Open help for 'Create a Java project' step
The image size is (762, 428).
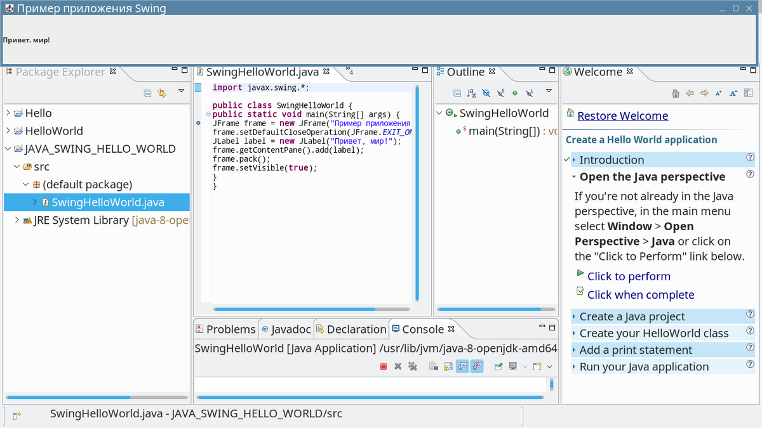(750, 314)
